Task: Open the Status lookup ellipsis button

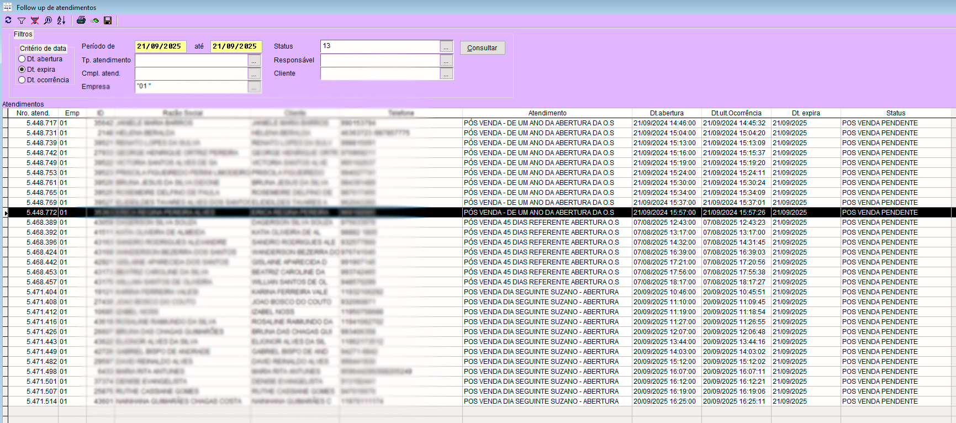Action: 446,46
